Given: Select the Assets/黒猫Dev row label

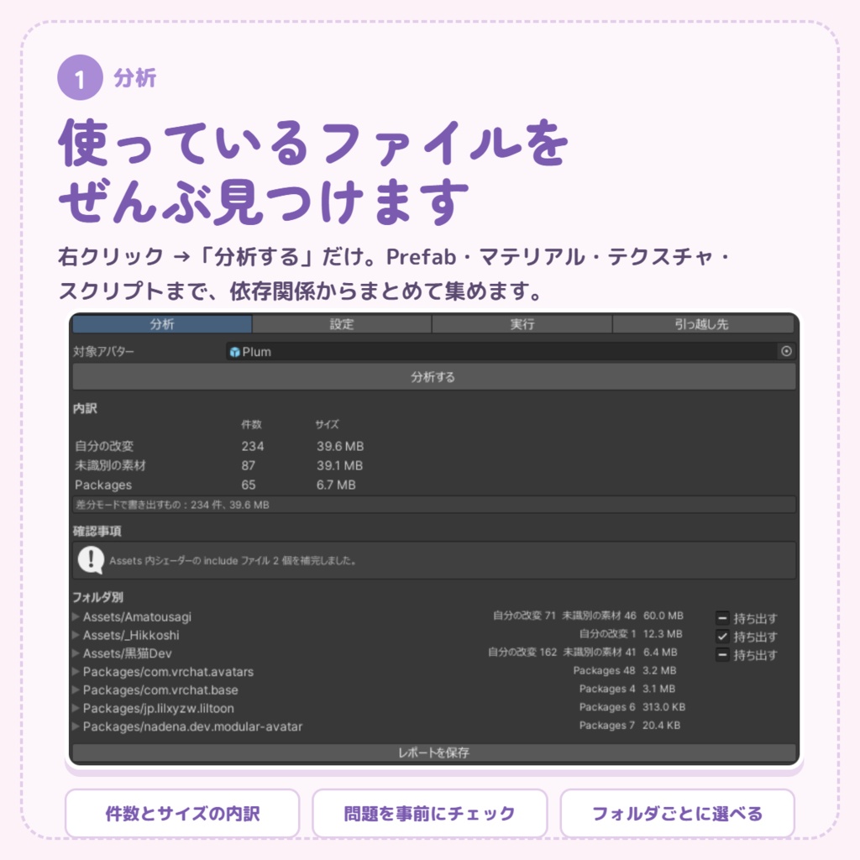Looking at the screenshot, I should point(128,653).
